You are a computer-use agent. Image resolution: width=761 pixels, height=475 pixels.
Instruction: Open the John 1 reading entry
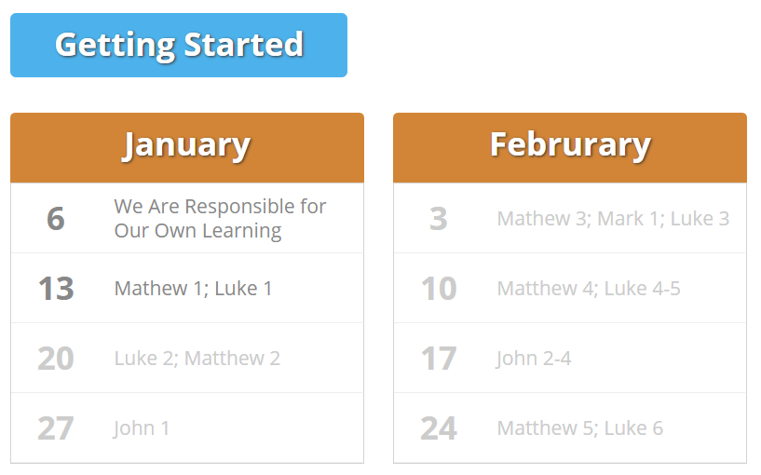coord(142,427)
